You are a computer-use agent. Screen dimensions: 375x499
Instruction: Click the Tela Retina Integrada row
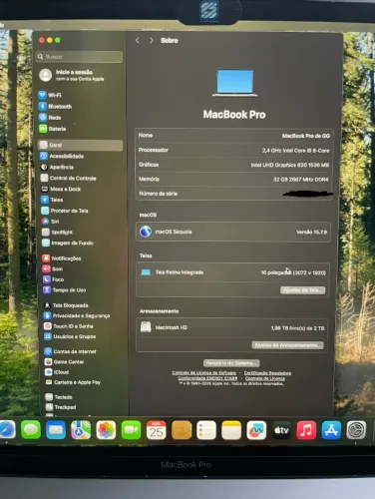(x=232, y=272)
